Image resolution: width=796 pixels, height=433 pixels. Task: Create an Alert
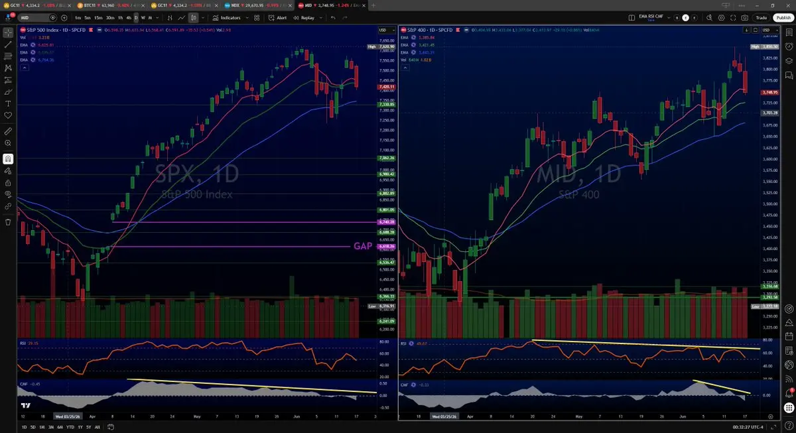[277, 18]
